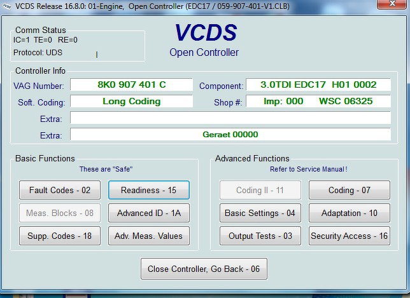
Task: Click the Extra field showing Geraet 00000
Action: pyautogui.click(x=230, y=135)
